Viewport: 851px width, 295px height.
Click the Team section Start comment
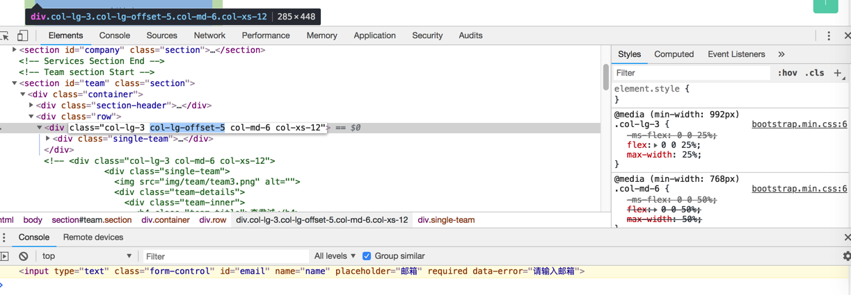coord(87,72)
